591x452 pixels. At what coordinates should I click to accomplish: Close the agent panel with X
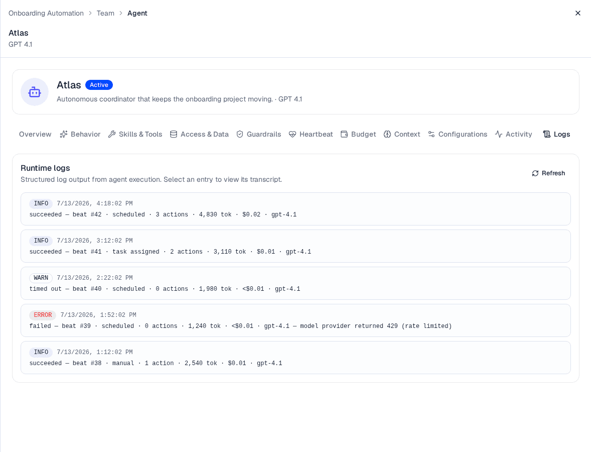point(578,13)
